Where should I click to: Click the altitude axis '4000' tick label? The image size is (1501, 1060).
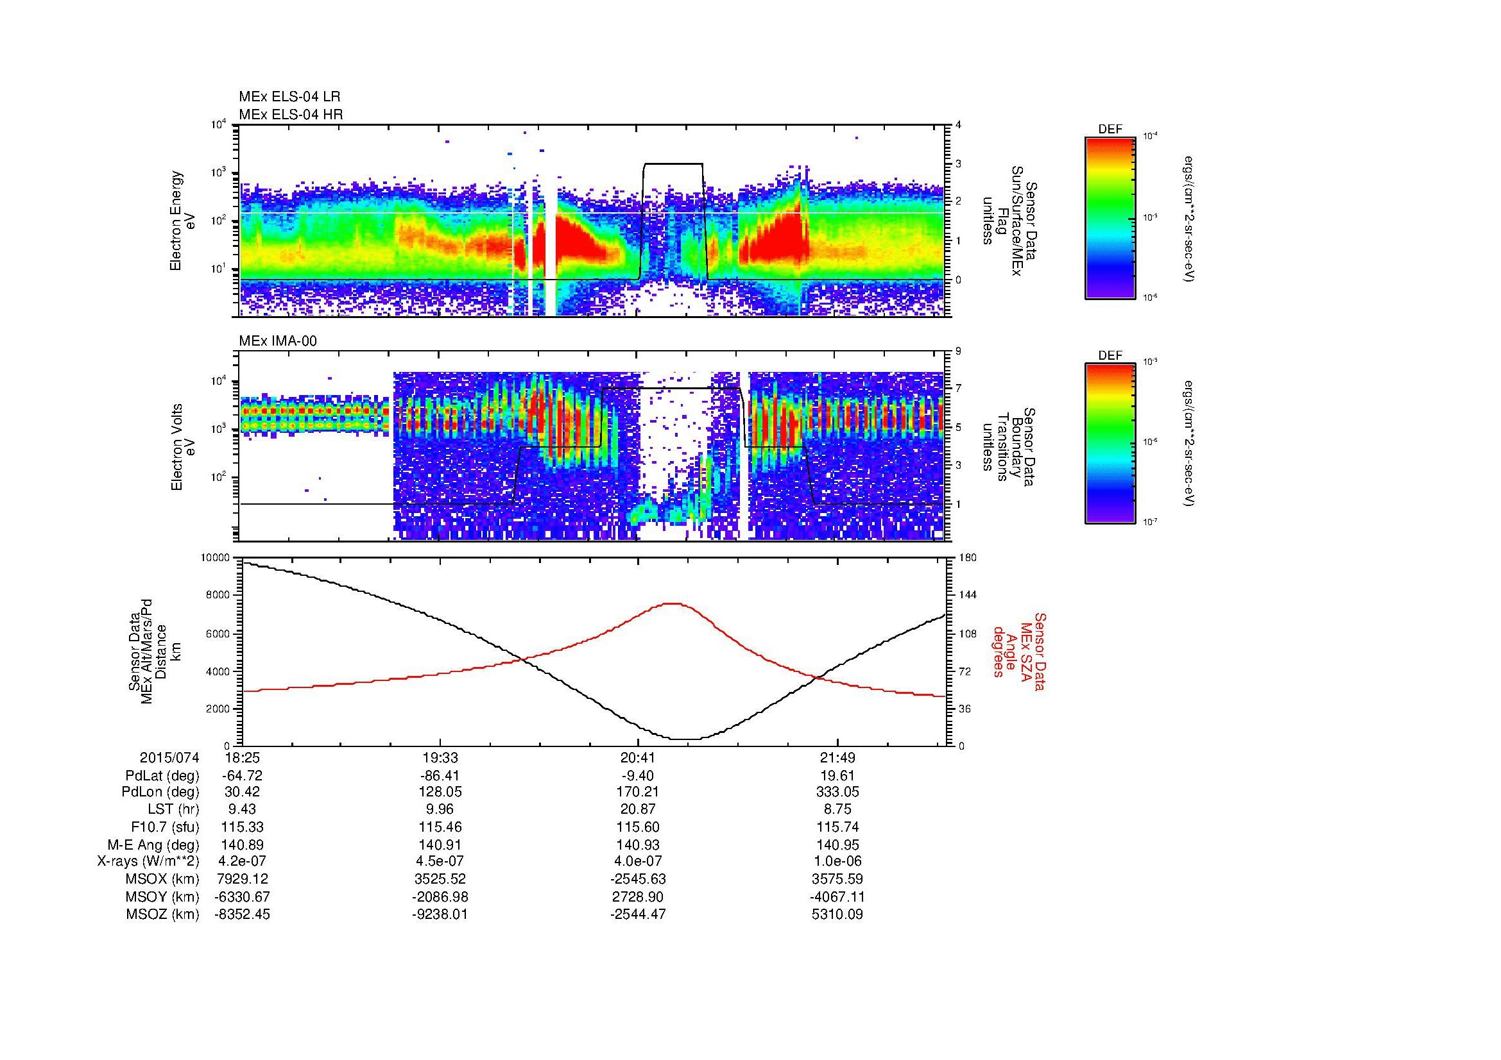218,672
